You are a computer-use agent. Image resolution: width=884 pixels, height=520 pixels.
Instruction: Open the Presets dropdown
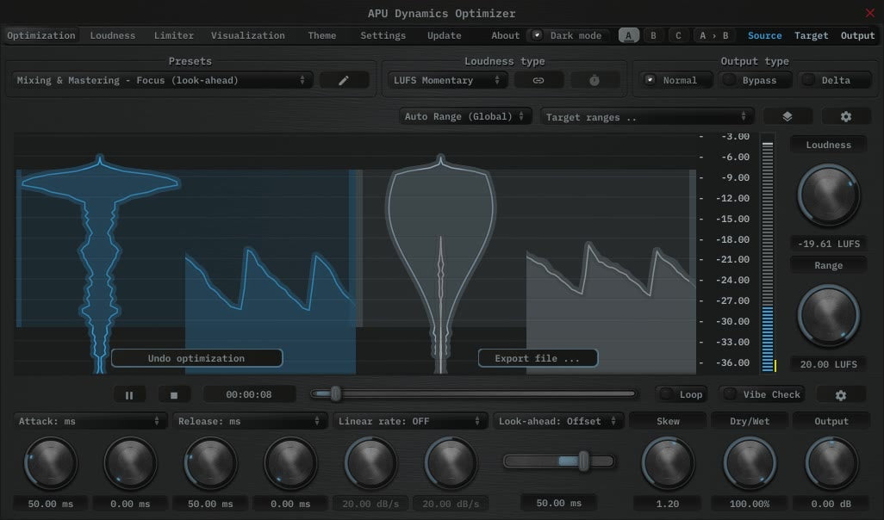point(162,80)
